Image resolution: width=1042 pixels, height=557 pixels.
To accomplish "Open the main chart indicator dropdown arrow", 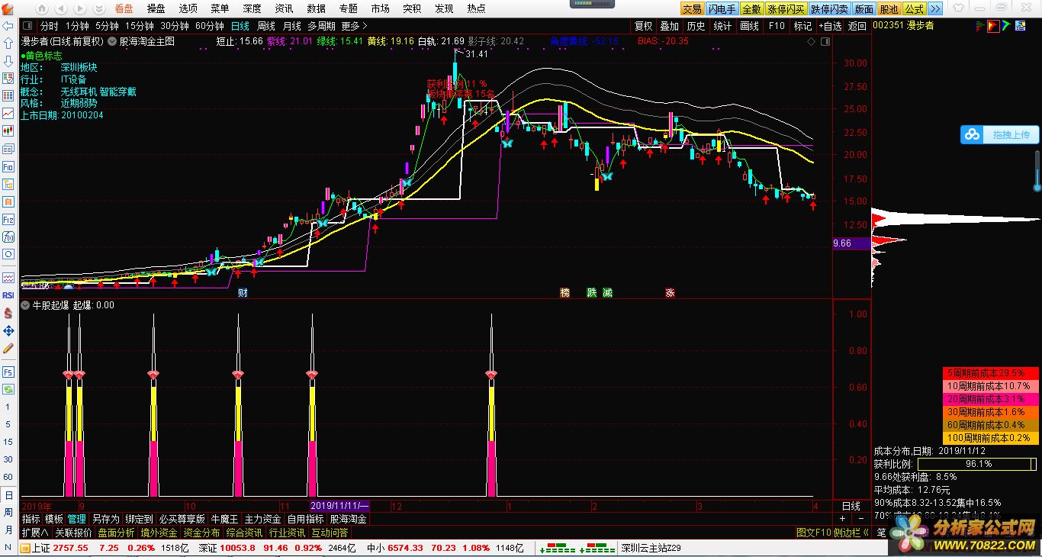I will point(111,41).
